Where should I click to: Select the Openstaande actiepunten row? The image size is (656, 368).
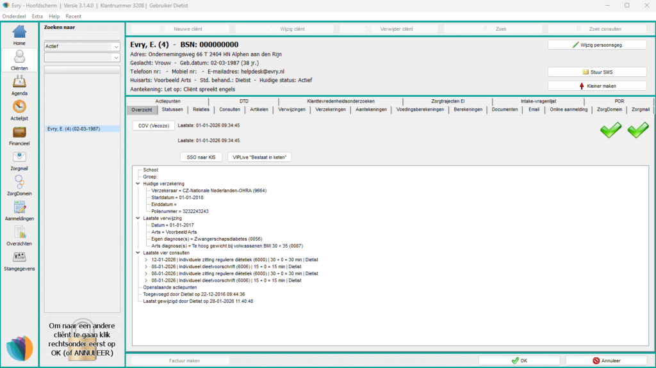coord(170,287)
